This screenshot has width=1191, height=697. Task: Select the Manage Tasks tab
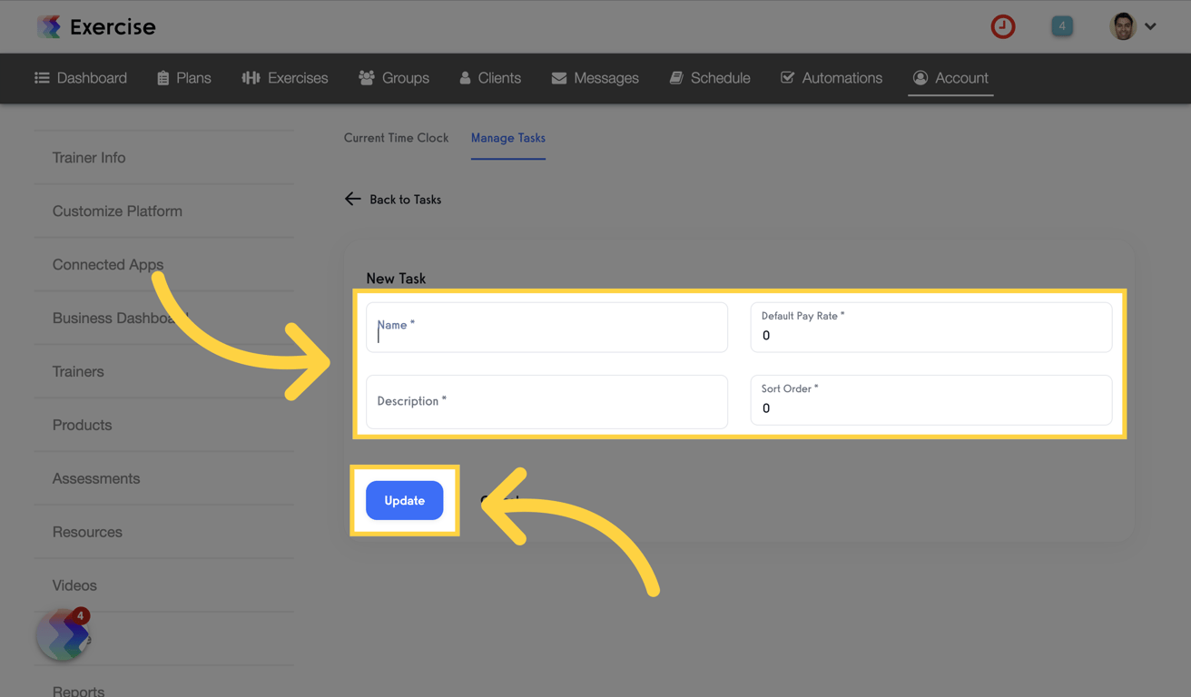pyautogui.click(x=507, y=138)
